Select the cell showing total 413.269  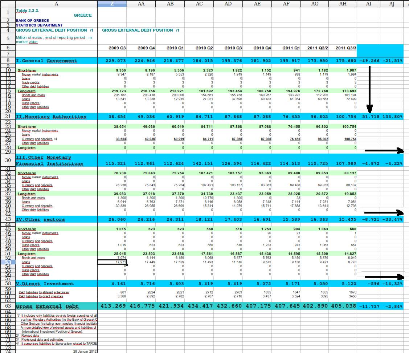pyautogui.click(x=111, y=306)
